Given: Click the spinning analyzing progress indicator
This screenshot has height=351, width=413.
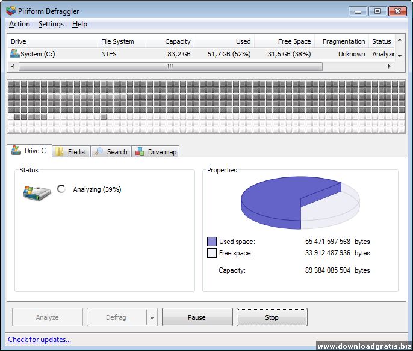Looking at the screenshot, I should (61, 189).
